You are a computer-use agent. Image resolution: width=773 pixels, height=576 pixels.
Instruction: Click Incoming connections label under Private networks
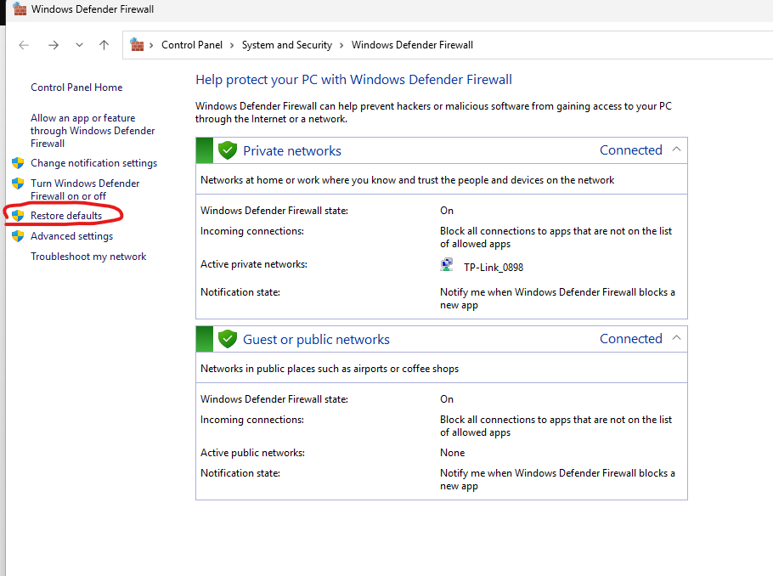pyautogui.click(x=252, y=231)
